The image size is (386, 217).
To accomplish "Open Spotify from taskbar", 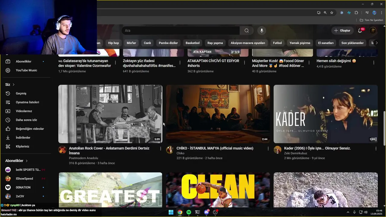I will 189,212.
